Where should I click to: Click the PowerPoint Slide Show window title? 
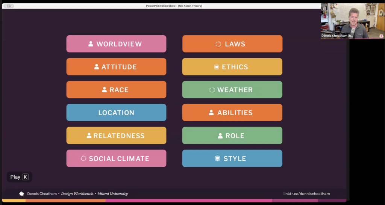click(174, 6)
